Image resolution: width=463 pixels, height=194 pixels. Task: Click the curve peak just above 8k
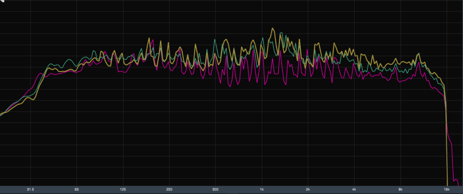[419, 54]
